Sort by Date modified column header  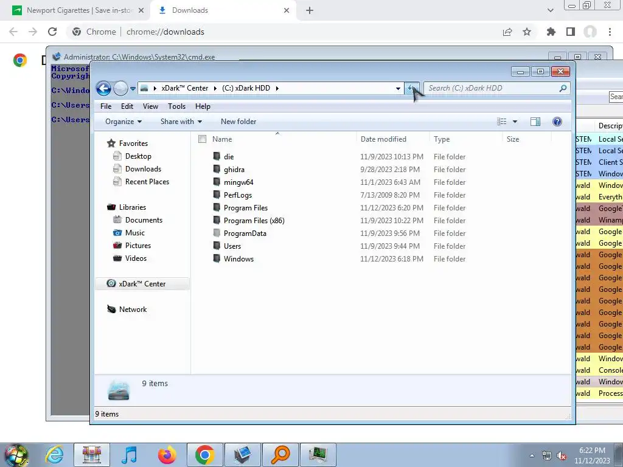383,139
